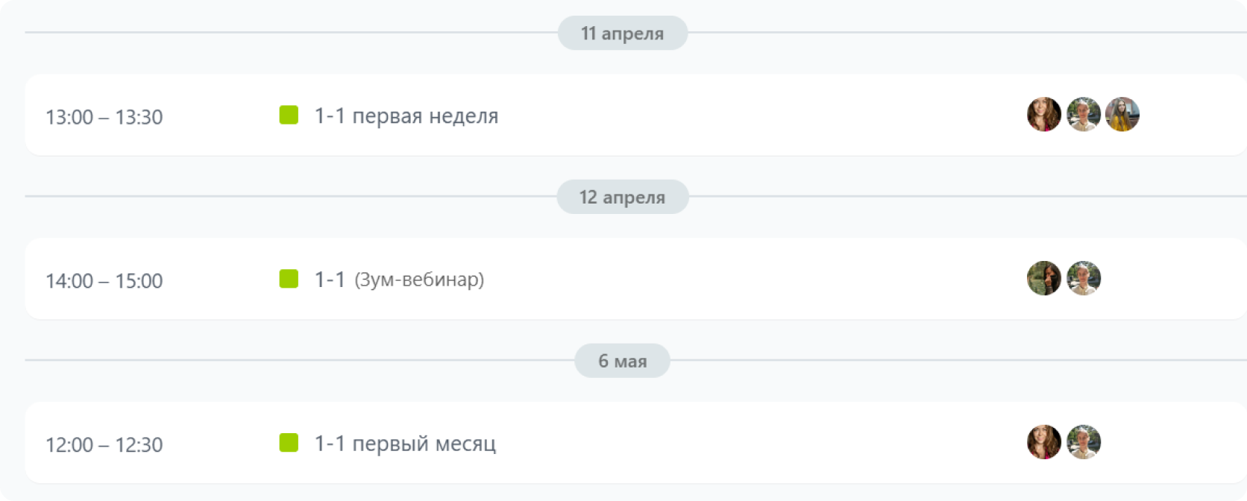
Task: Click the left participant avatar on '1-1 (Зум-вебинар)'
Action: coord(1043,278)
